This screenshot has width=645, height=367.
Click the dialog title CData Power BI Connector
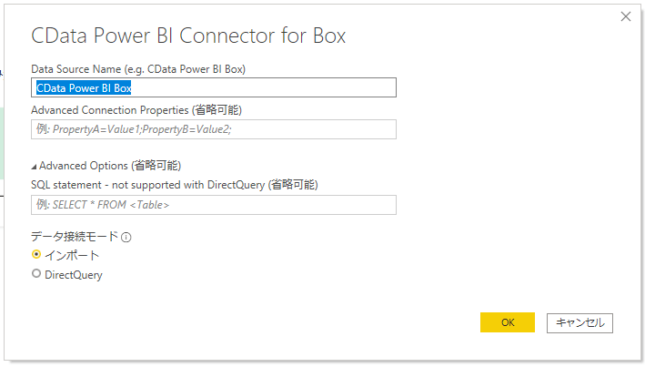click(188, 36)
